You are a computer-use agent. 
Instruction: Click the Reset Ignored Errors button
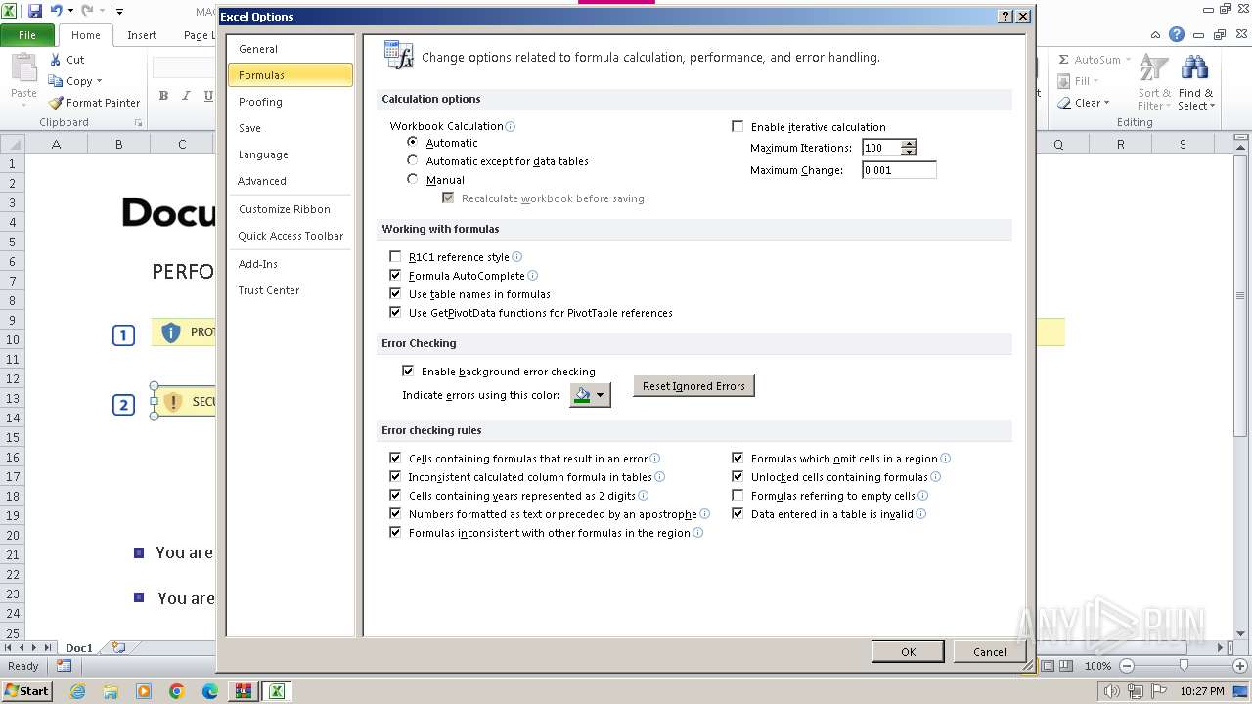[693, 386]
